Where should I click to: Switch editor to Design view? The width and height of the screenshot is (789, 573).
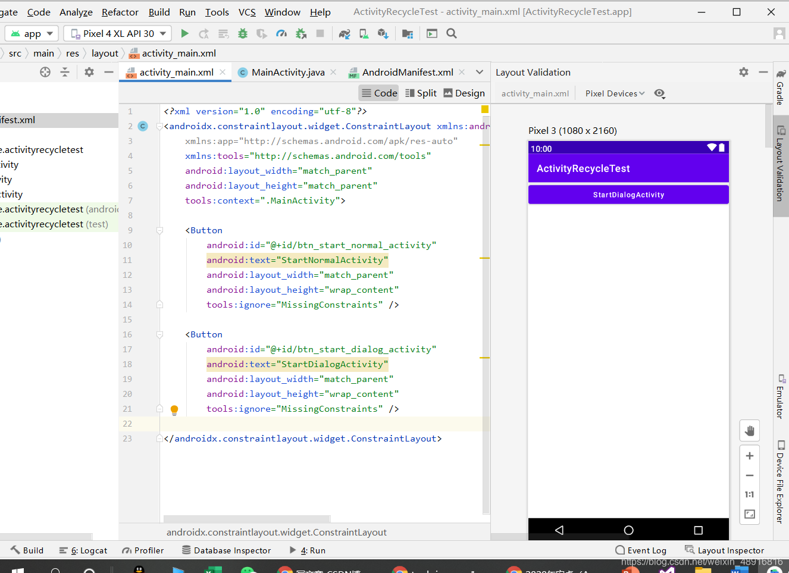click(x=464, y=93)
